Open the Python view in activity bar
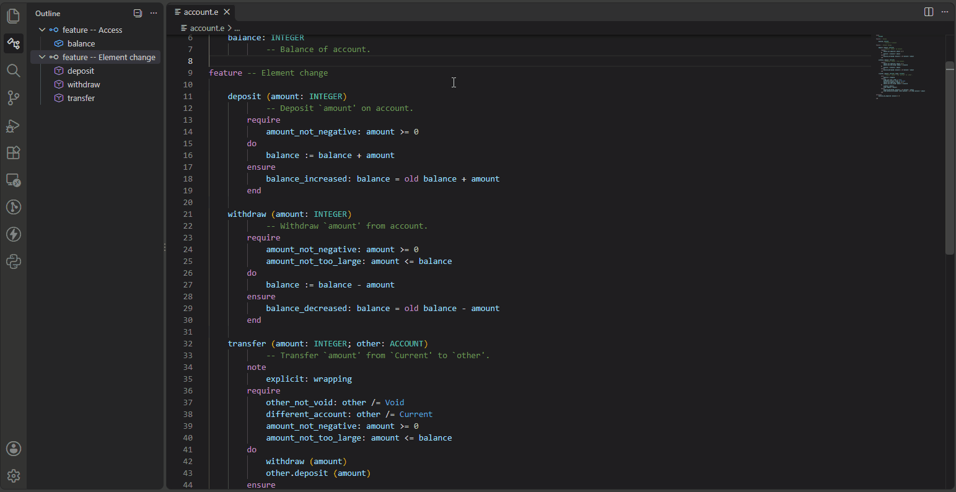The width and height of the screenshot is (956, 492). [14, 261]
